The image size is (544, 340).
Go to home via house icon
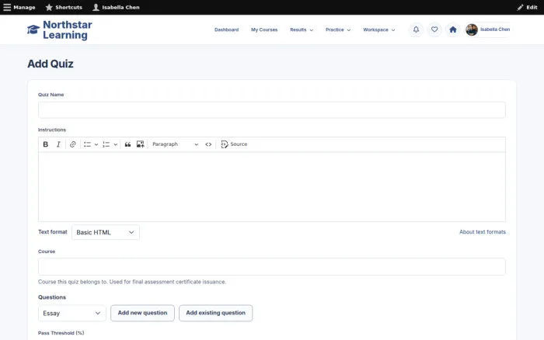pyautogui.click(x=453, y=29)
